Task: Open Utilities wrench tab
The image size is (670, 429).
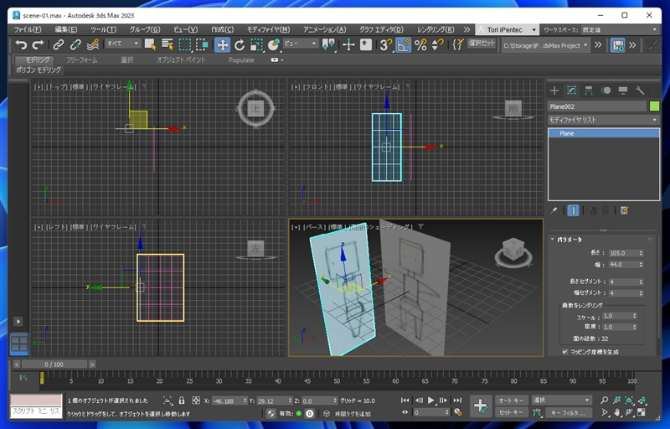Action: pos(640,90)
